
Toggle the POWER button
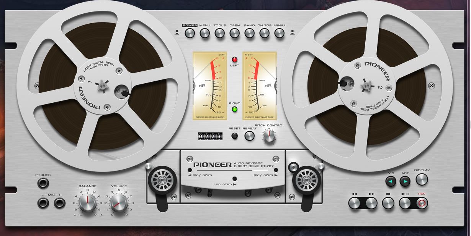coord(190,33)
